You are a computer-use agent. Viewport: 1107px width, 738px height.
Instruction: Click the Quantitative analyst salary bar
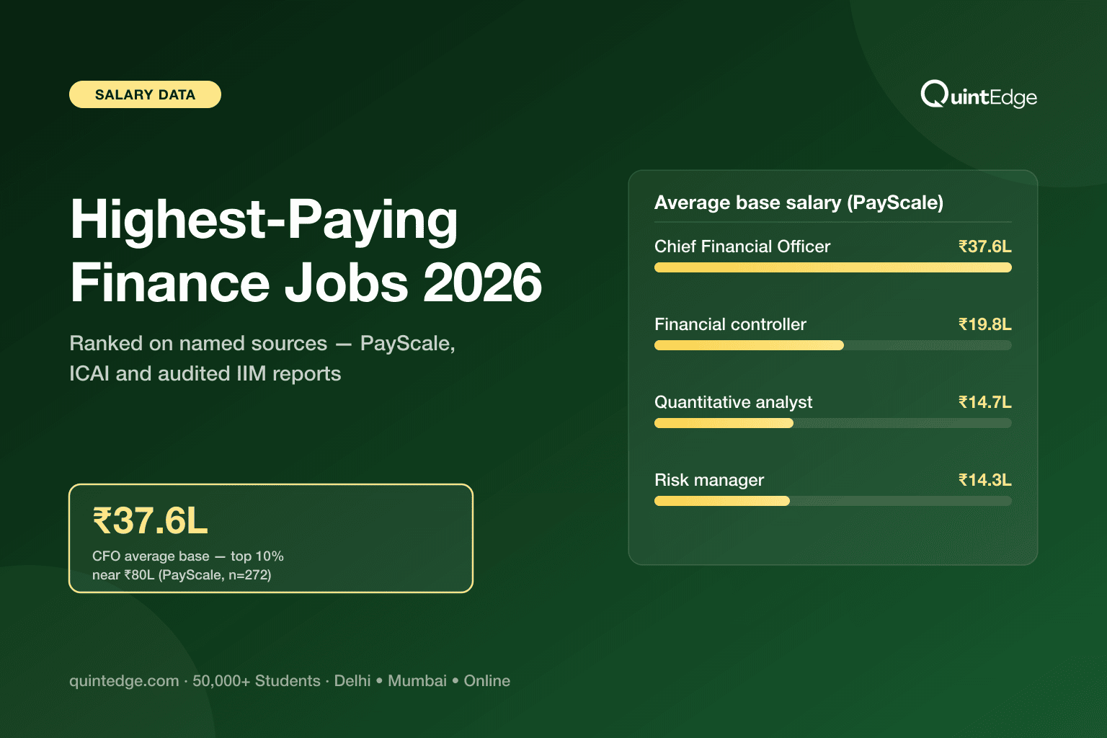833,423
